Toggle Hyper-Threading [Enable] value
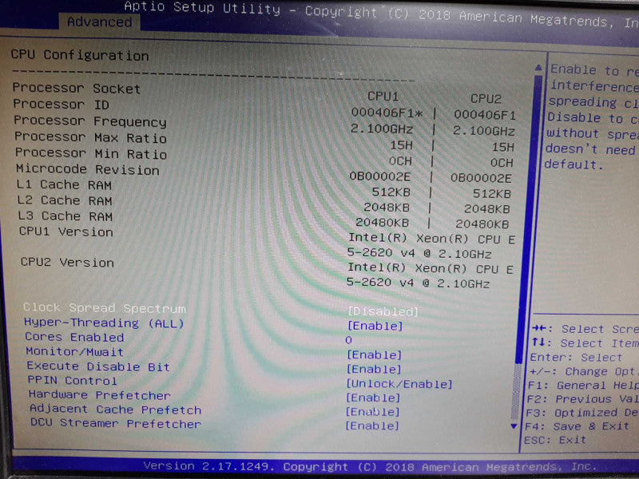The width and height of the screenshot is (639, 479). [375, 326]
